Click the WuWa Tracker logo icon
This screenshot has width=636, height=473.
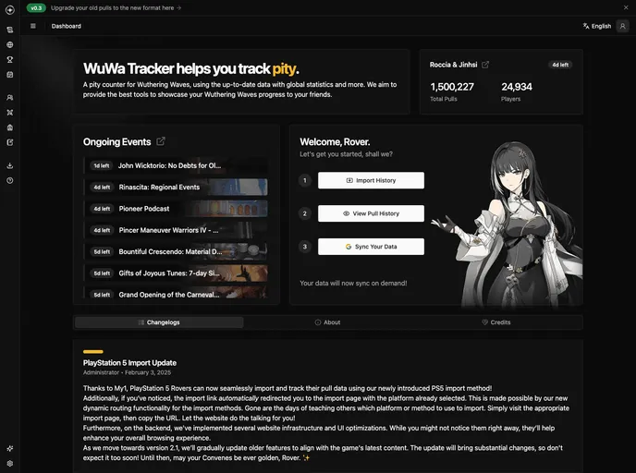pos(9,8)
